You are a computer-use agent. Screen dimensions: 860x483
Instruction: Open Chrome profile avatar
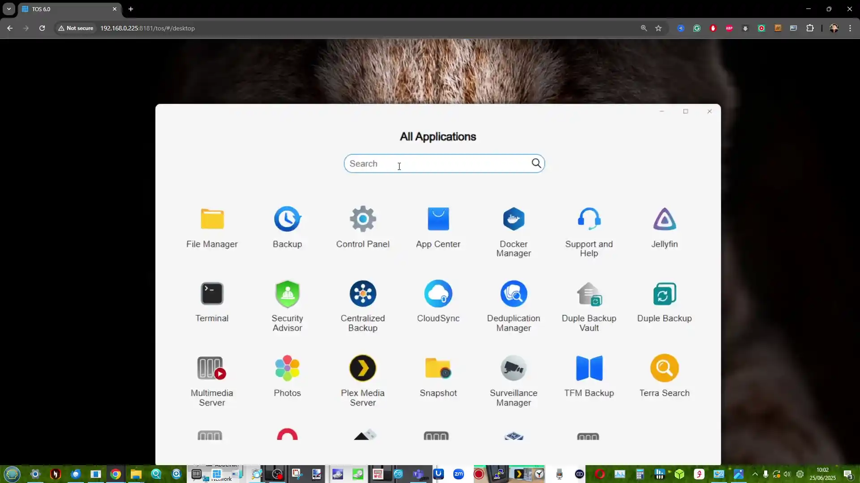pos(834,28)
